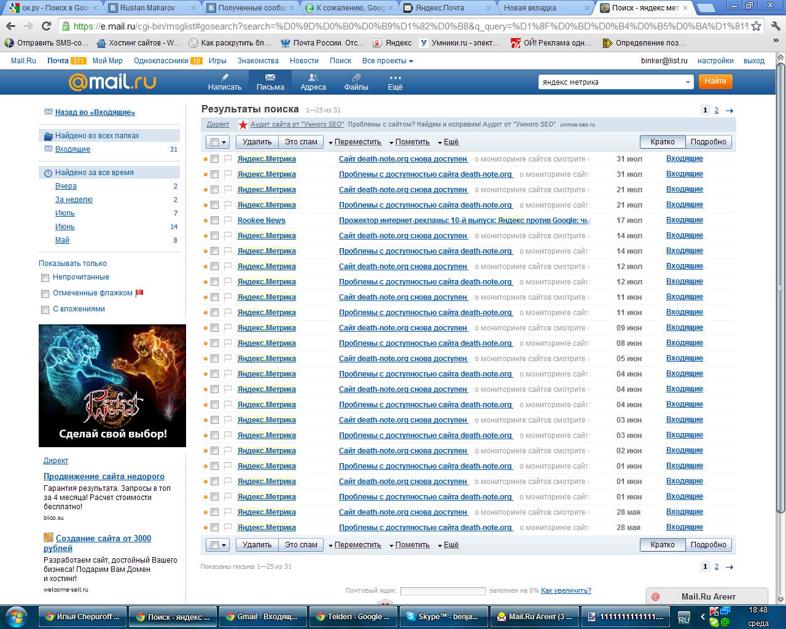The height and width of the screenshot is (629, 786).
Task: Open bottom Пометить dropdown
Action: point(410,545)
